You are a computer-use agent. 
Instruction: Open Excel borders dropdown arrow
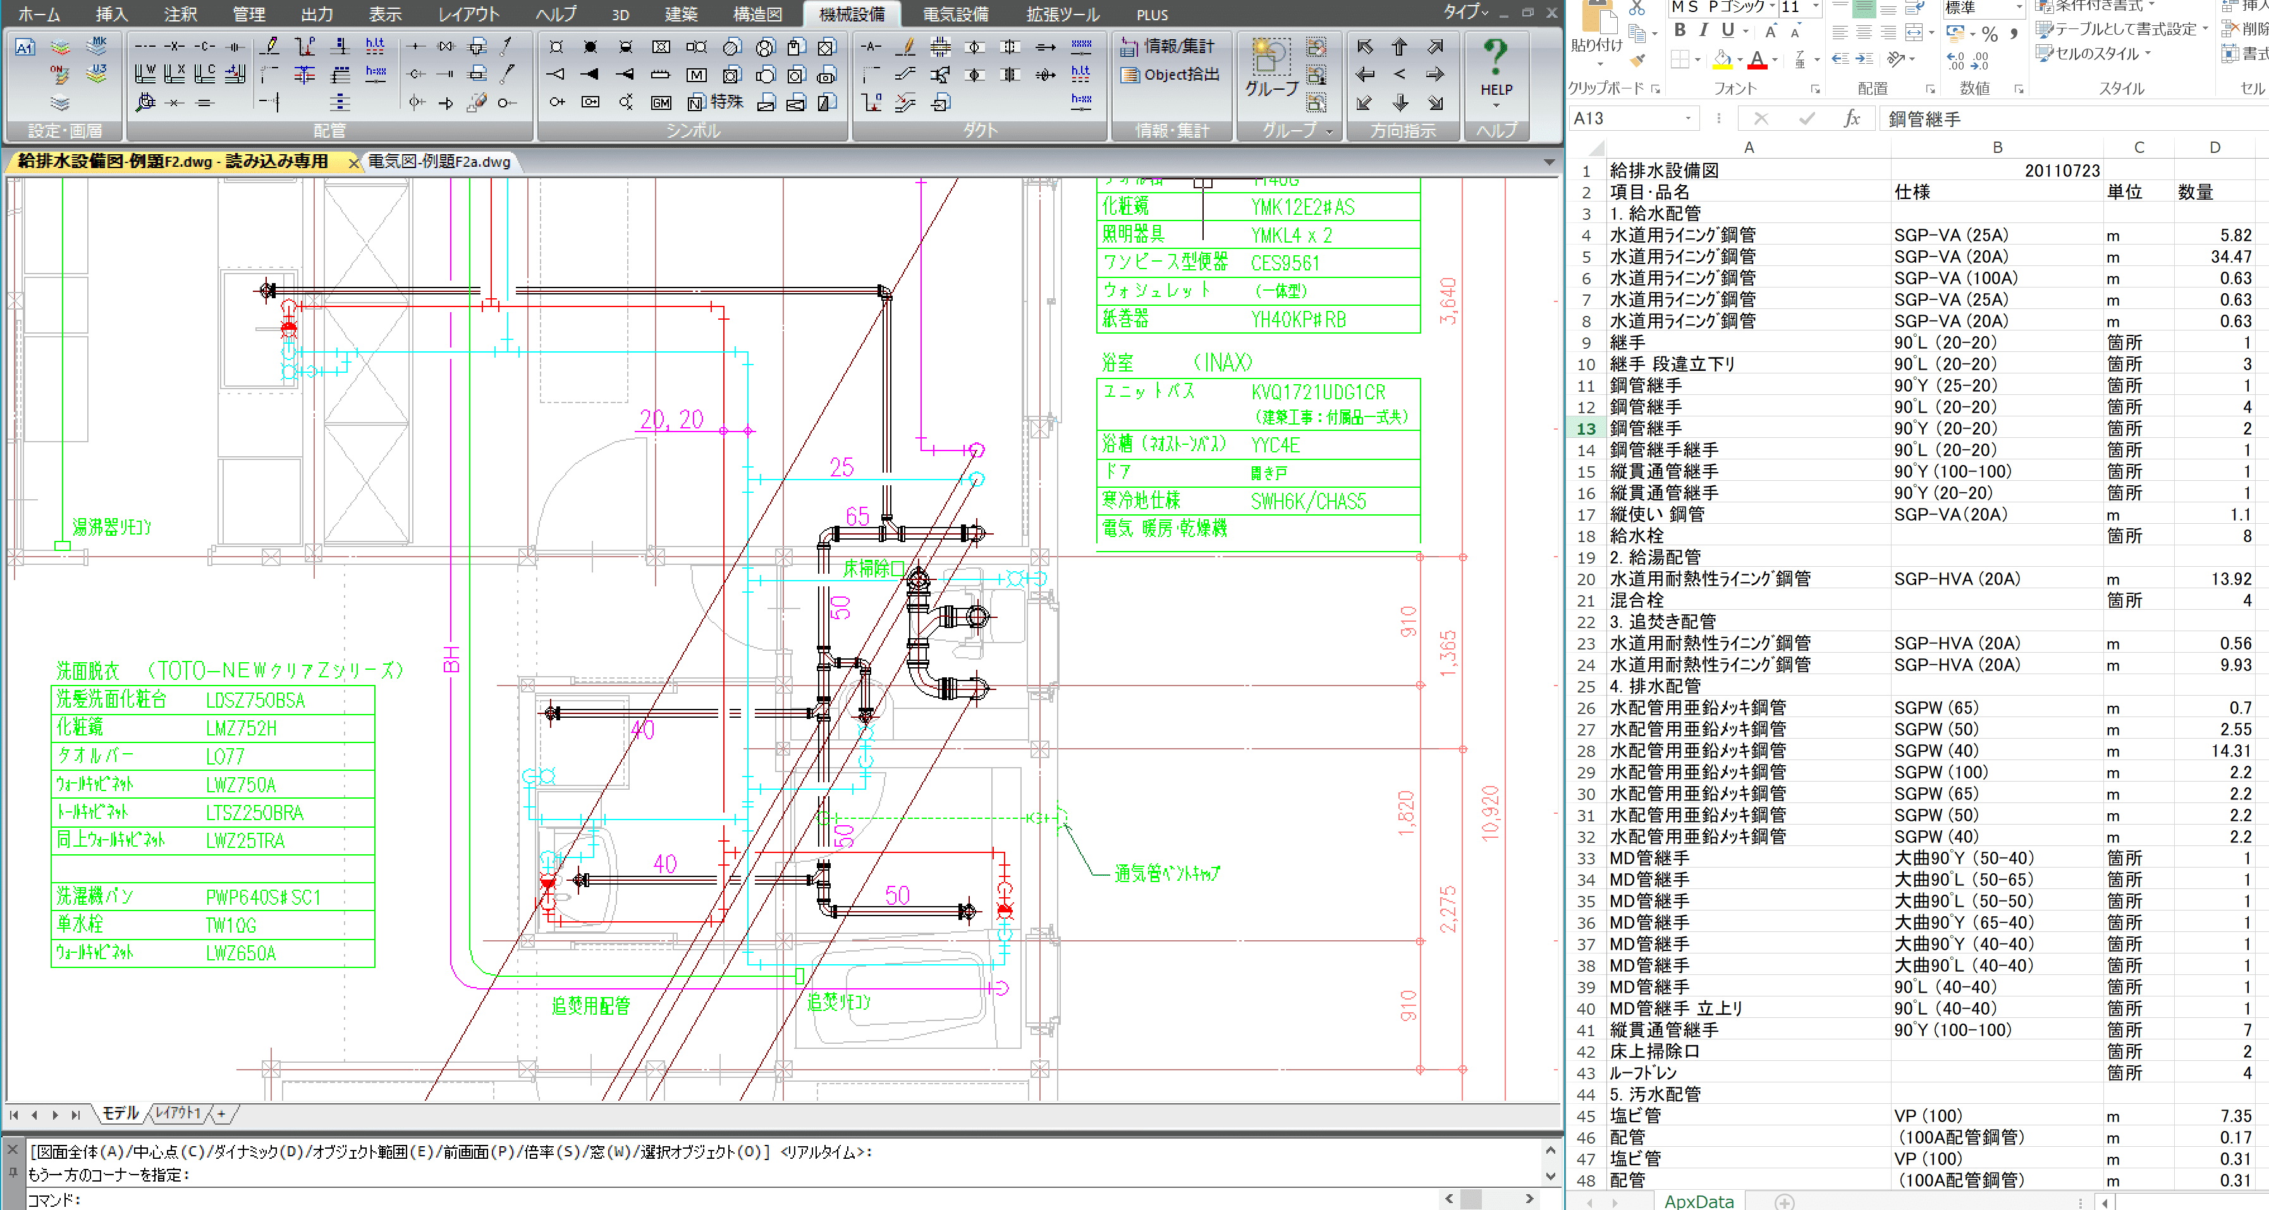coord(1697,60)
